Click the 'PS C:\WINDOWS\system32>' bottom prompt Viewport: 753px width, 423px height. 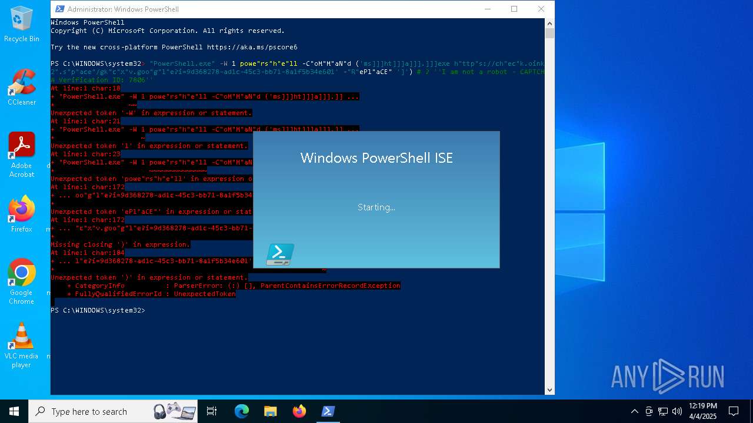(98, 310)
